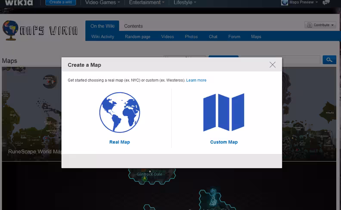The image size is (341, 210).
Task: Open the RuneScape World Map thumbnail
Action: [x=32, y=114]
